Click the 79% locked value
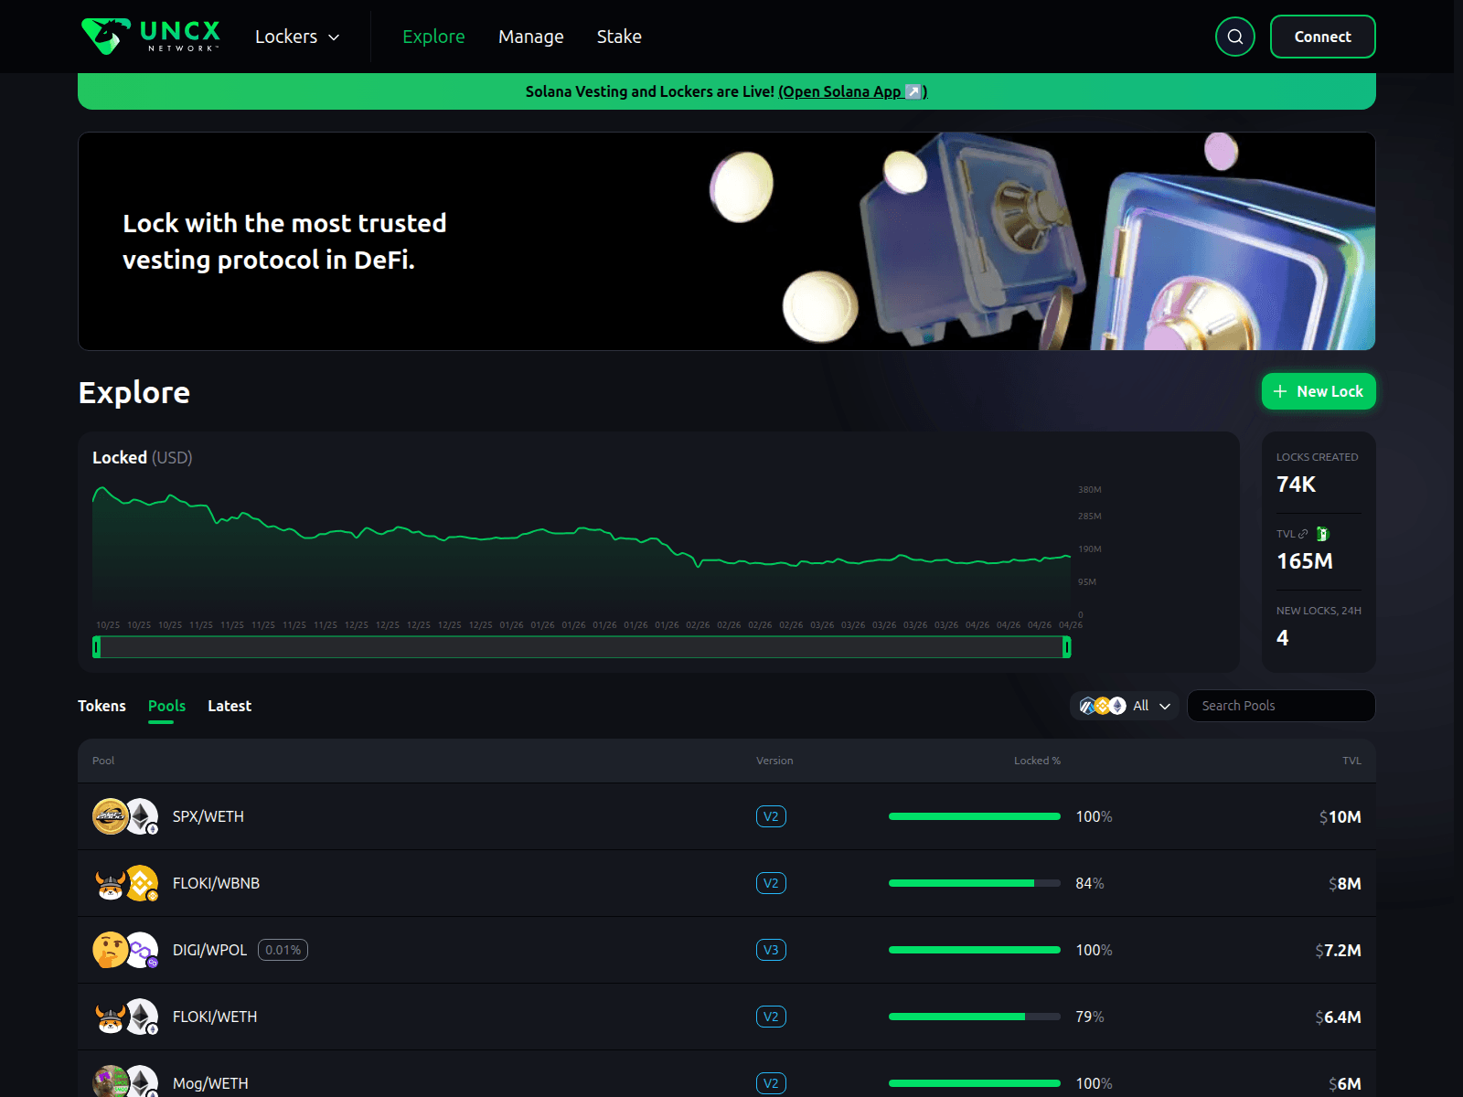This screenshot has width=1463, height=1097. point(1090,1017)
